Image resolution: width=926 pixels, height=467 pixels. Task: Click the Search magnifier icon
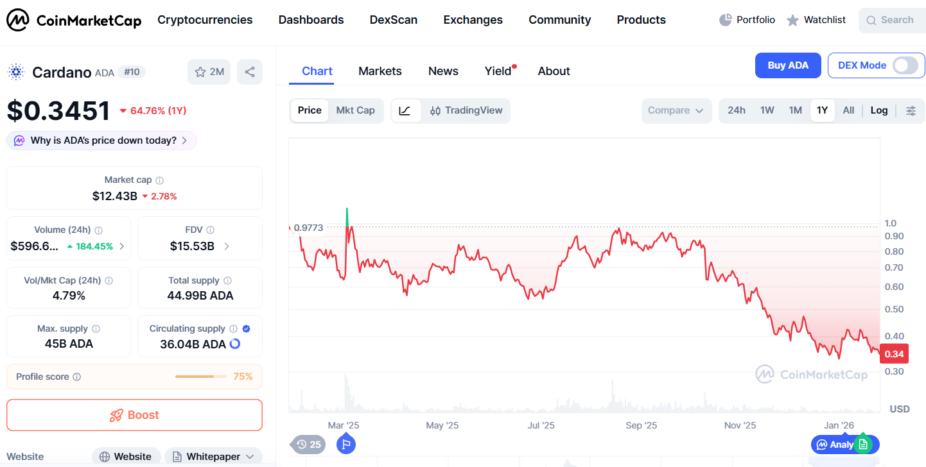click(871, 21)
